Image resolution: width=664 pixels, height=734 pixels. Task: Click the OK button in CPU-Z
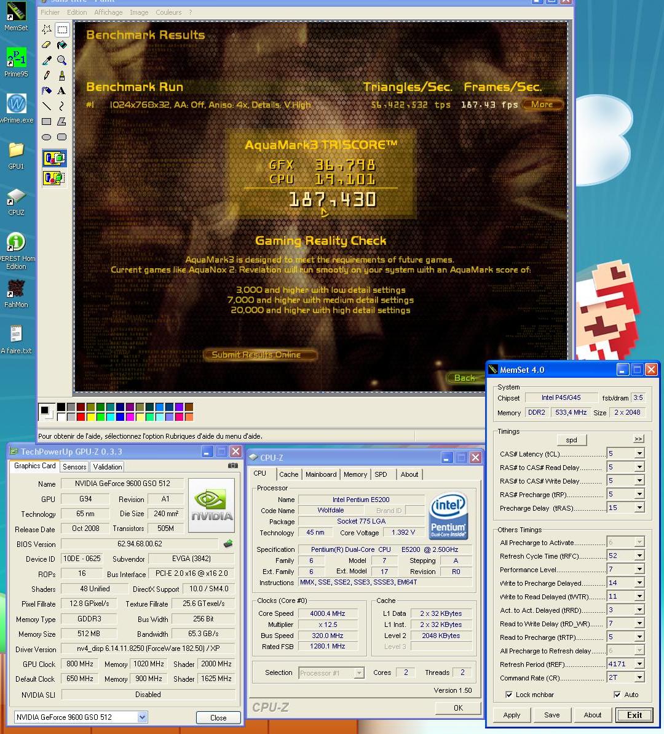click(458, 708)
